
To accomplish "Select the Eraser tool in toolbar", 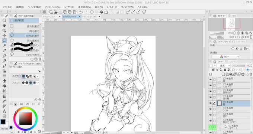I will [4, 81].
